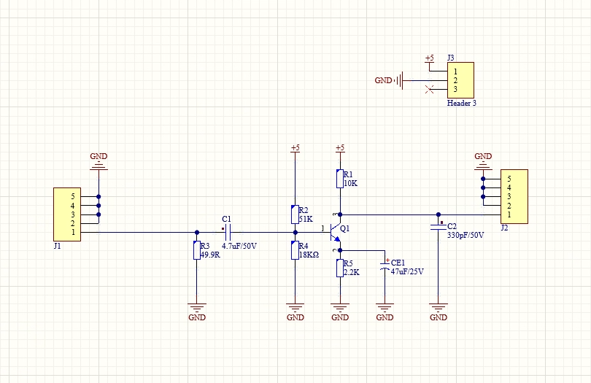Select the "Header 3" label
Screen dimensions: 591x383
click(x=462, y=103)
